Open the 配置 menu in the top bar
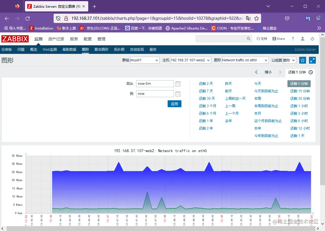Image resolution: width=325 pixels, height=231 pixels. coord(87,39)
